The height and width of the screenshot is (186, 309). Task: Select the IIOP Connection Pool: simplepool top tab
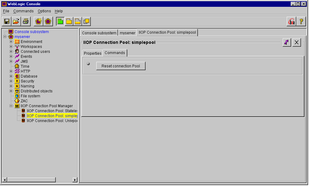(x=167, y=32)
